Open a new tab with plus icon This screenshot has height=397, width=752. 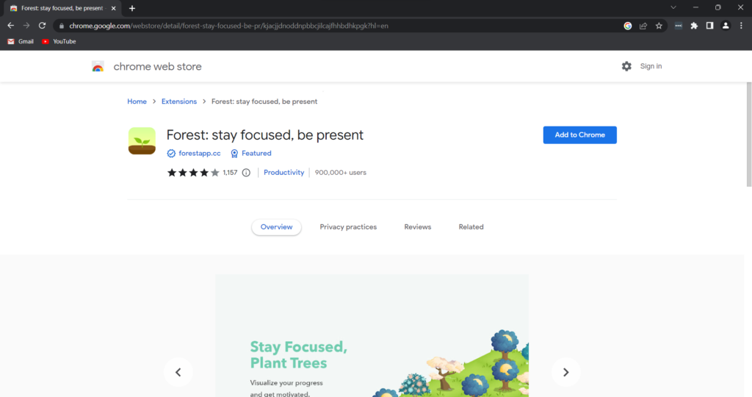[x=132, y=8]
